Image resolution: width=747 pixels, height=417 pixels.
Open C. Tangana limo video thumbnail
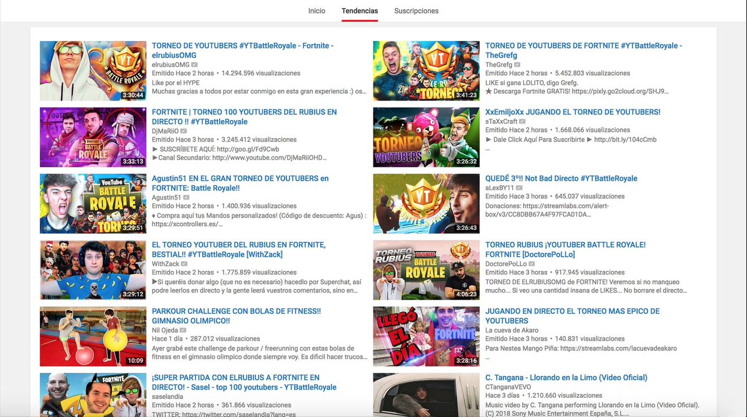coord(426,395)
